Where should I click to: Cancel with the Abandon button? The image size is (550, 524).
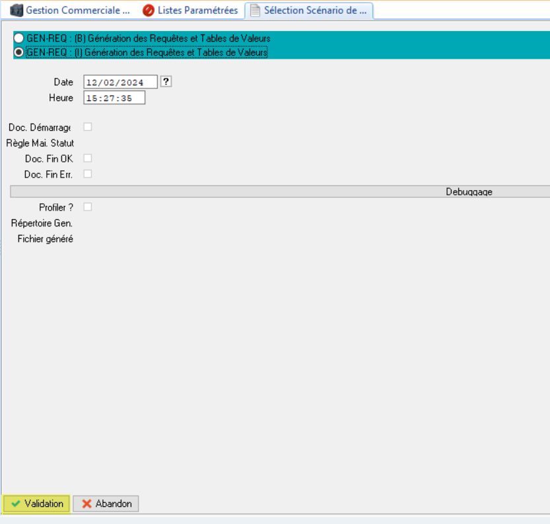point(106,504)
